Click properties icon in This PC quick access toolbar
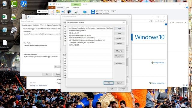 click(x=54, y=4)
